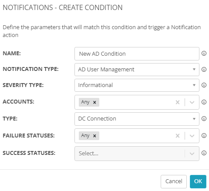Click info icon beside Name field
Image resolution: width=209 pixels, height=191 pixels.
coord(204,54)
